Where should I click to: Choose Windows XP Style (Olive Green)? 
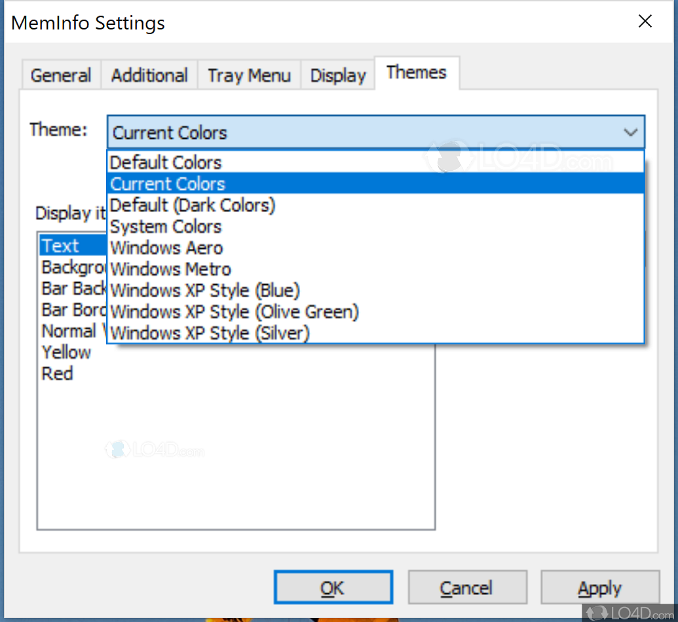coord(235,312)
